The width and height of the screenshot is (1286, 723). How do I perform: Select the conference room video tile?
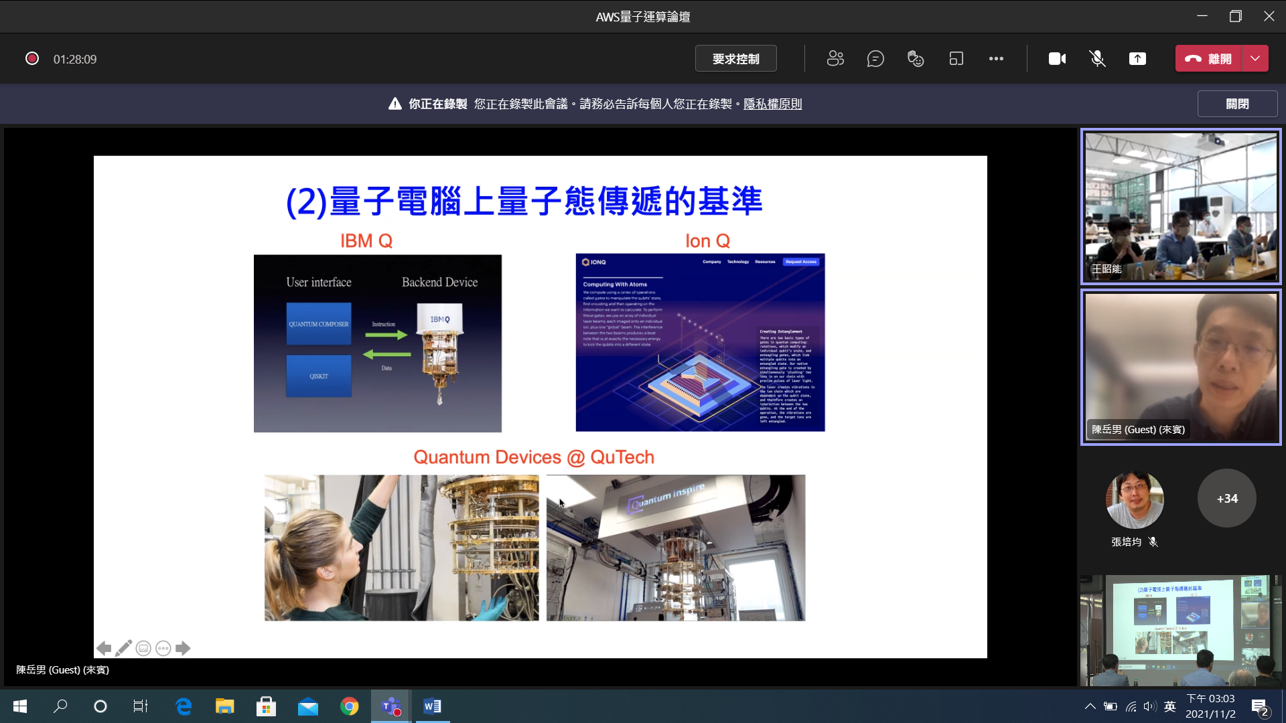[x=1181, y=630]
